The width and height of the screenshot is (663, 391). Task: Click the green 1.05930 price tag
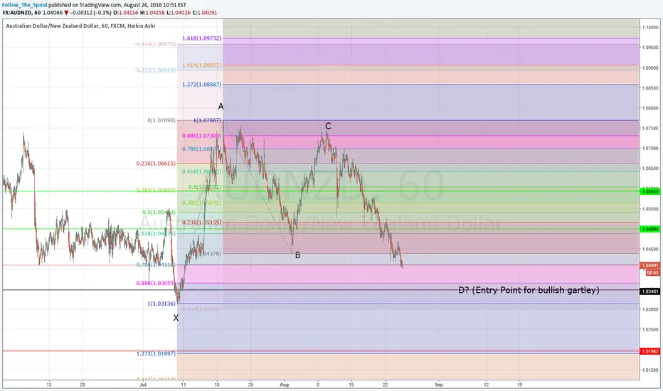tap(650, 191)
